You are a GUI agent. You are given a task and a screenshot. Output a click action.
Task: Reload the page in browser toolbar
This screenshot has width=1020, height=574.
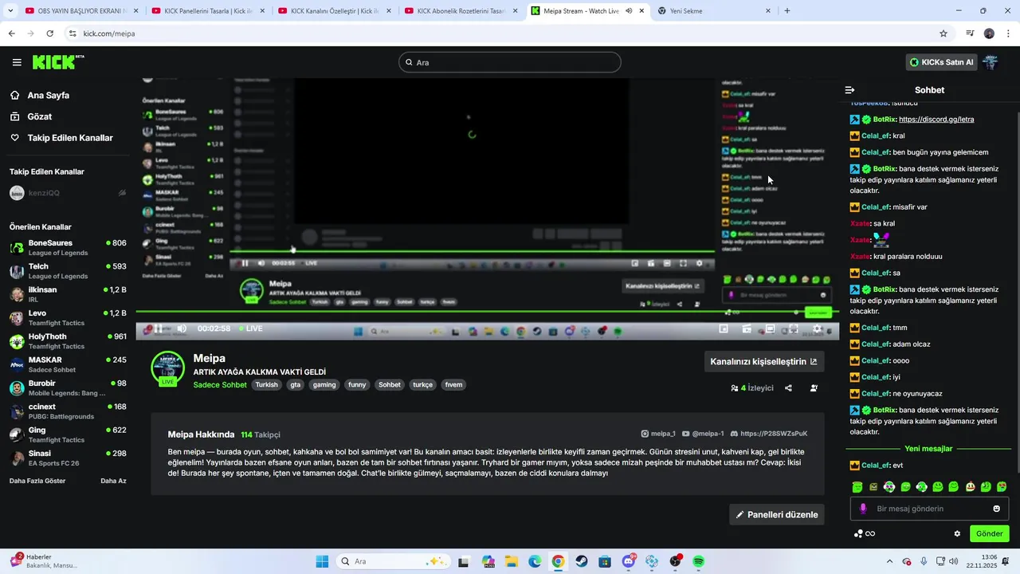pos(50,33)
